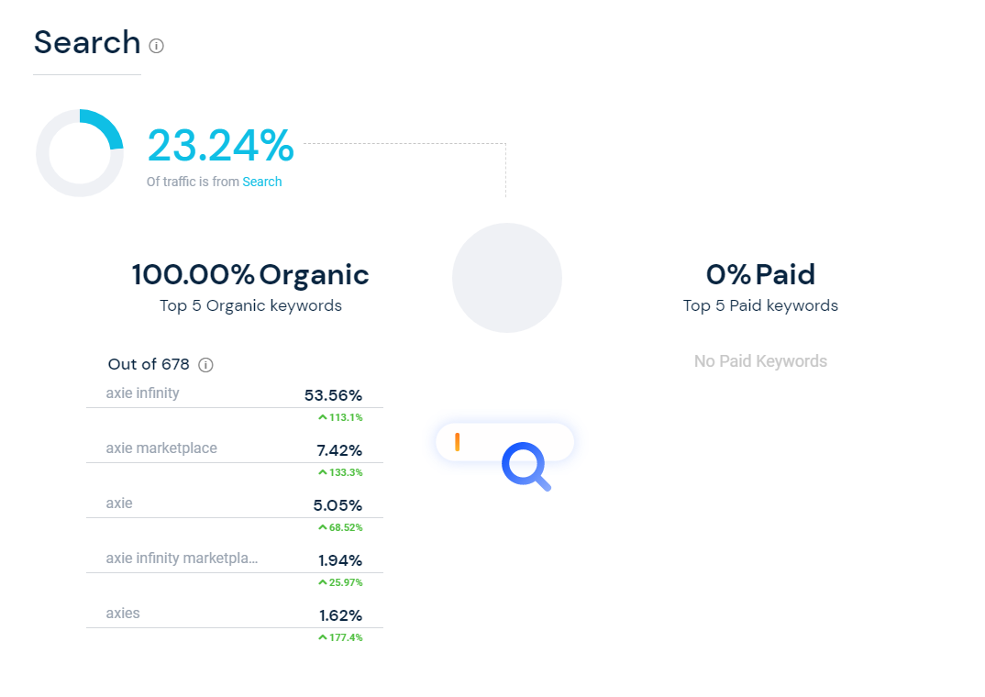This screenshot has height=697, width=985.
Task: Click the 23.24% traffic figure
Action: pyautogui.click(x=220, y=146)
